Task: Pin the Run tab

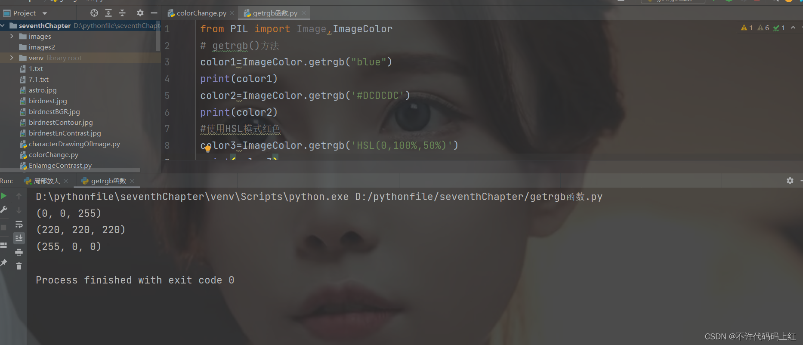Action: pyautogui.click(x=3, y=262)
